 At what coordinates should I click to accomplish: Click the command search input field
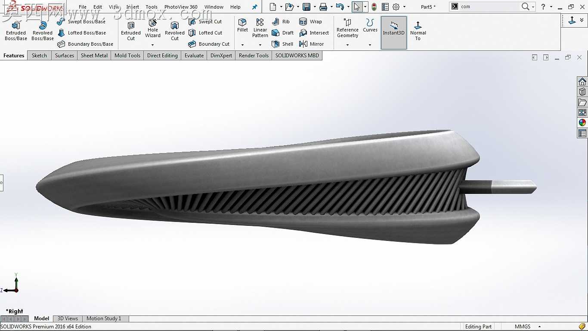click(489, 7)
